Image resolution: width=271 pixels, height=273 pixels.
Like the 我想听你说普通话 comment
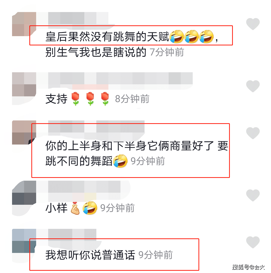point(253,242)
